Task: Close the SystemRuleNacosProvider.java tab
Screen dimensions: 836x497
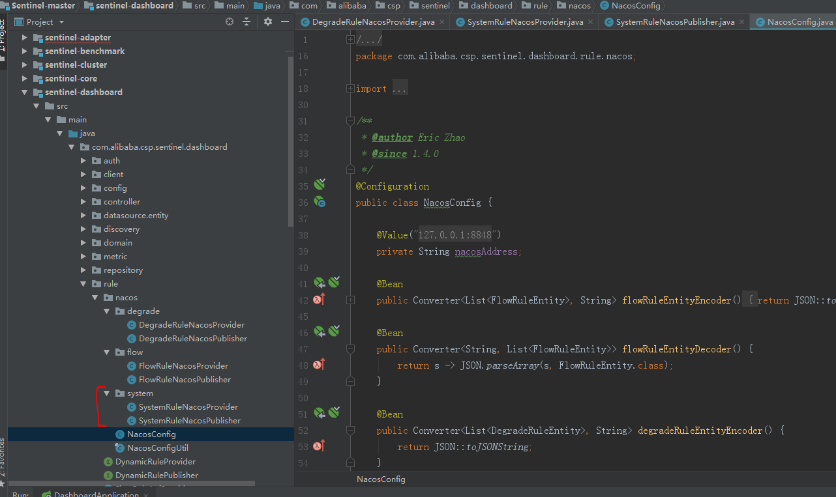Action: tap(590, 22)
